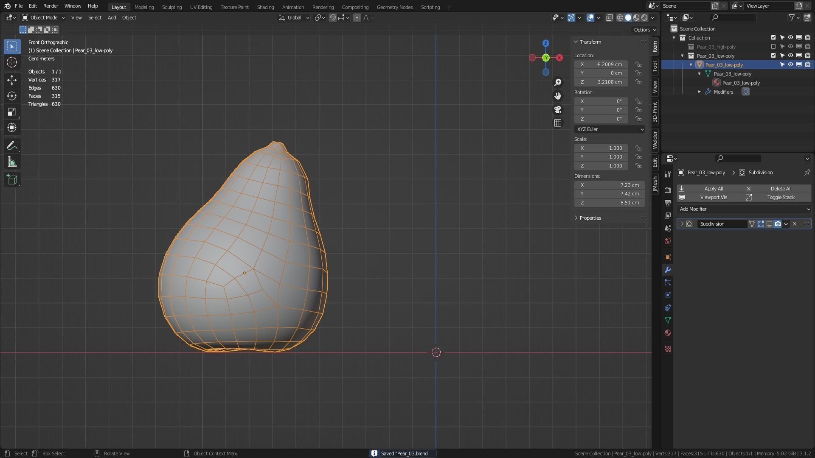The width and height of the screenshot is (815, 458).
Task: Switch to the UV Editing workspace tab
Action: click(201, 7)
